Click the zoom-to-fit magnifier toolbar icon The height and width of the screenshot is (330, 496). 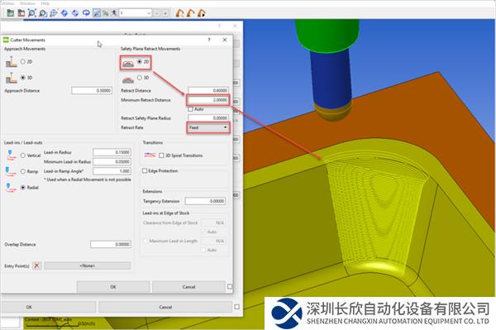point(31,13)
